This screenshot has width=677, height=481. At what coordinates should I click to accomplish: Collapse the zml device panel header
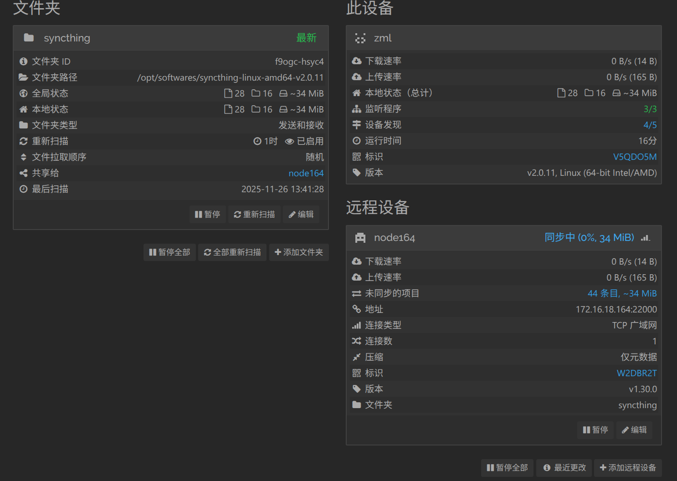tap(503, 38)
